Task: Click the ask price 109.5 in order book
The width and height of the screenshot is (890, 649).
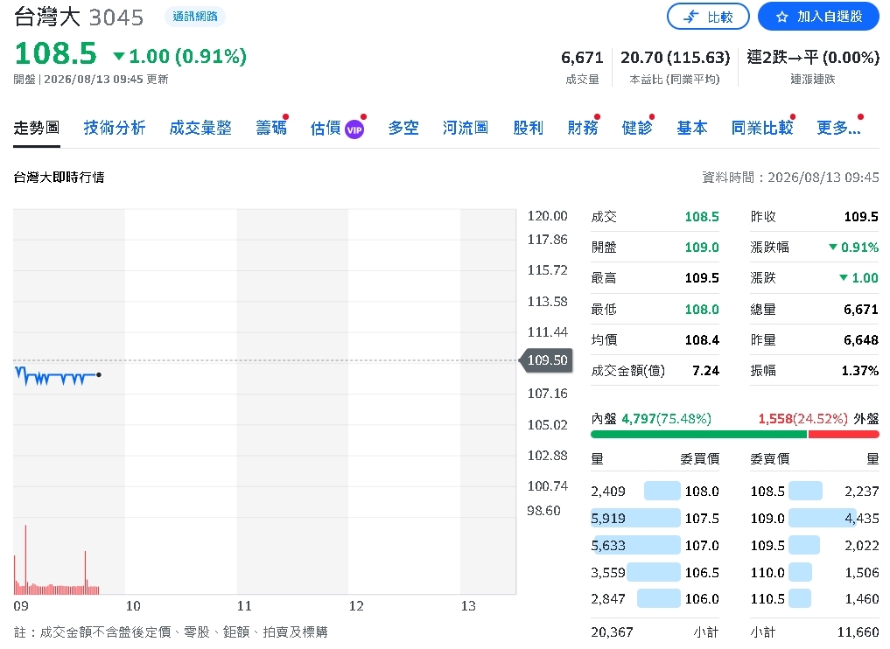Action: (767, 545)
